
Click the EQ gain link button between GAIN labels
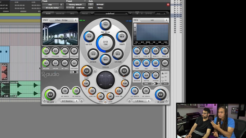pyautogui.click(x=105, y=102)
